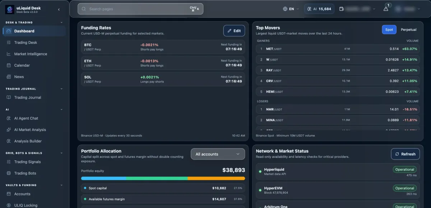Click the Trading Bots icon
431x208 pixels.
click(9, 173)
